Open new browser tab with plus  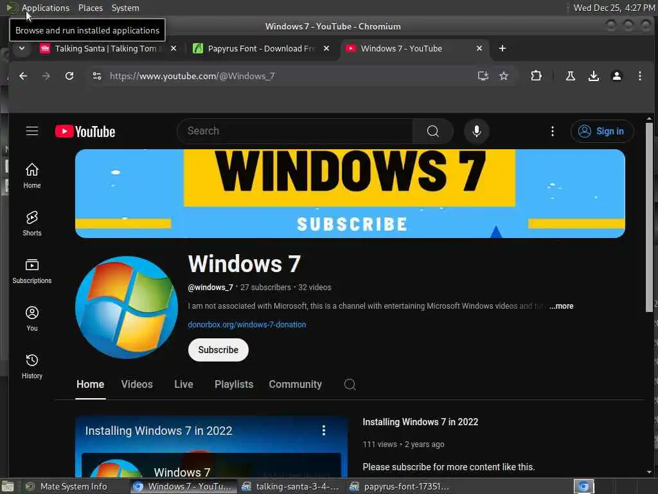coord(502,48)
